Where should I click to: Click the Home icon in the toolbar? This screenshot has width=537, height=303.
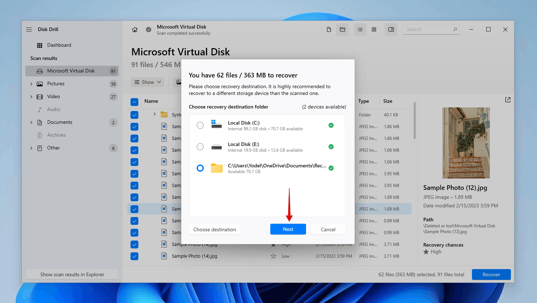[x=134, y=30]
